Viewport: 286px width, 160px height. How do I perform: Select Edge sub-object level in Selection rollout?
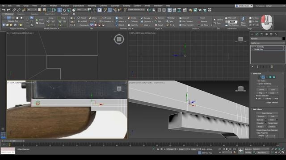(263, 77)
